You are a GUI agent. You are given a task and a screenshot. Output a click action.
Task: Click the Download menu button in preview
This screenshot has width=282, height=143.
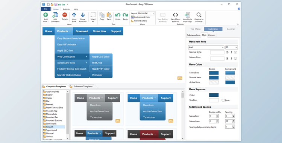pos(82,31)
